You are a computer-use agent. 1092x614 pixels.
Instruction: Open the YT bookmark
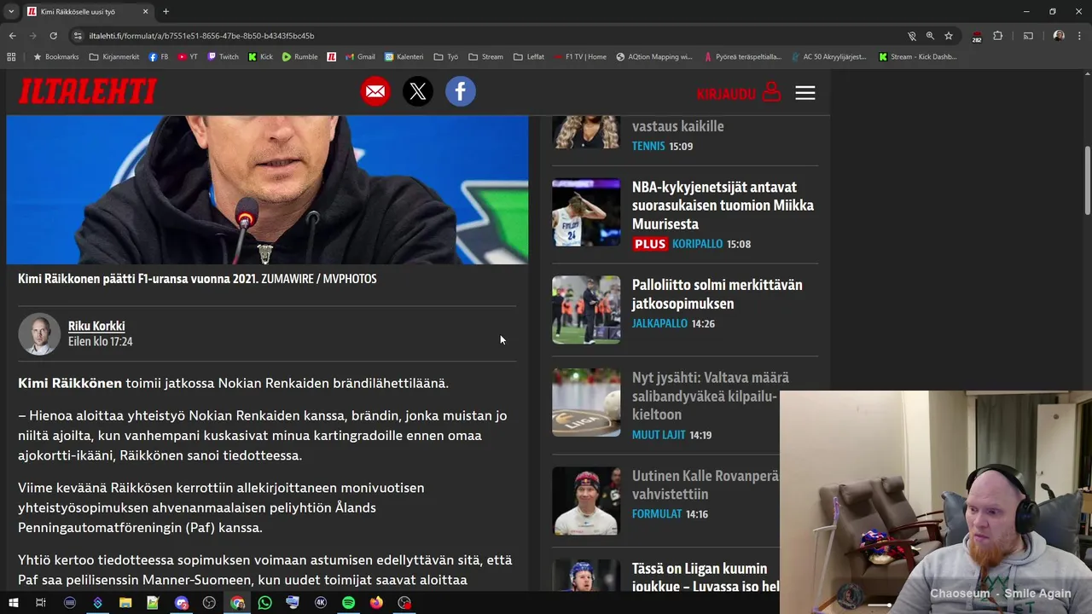tap(188, 57)
